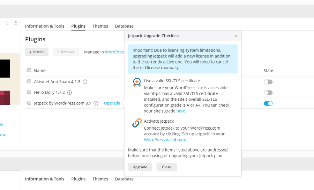The image size is (314, 190).
Task: Open the 'here' link to check site grade
Action: click(181, 111)
